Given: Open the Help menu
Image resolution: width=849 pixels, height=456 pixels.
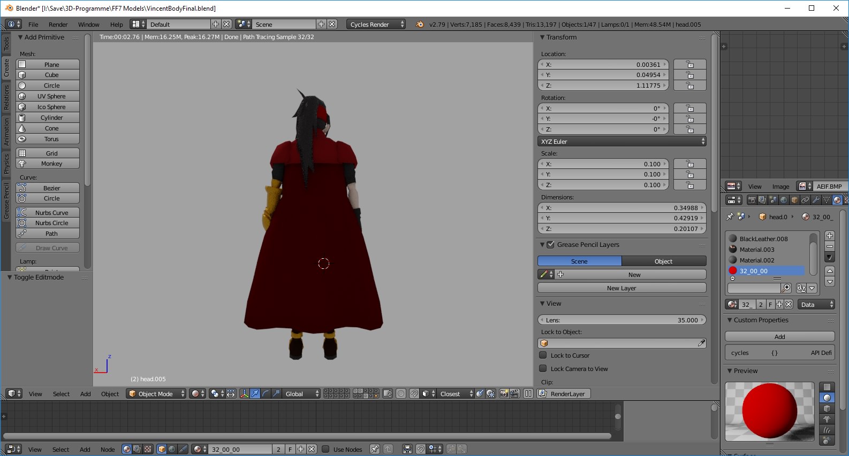Looking at the screenshot, I should tap(117, 25).
